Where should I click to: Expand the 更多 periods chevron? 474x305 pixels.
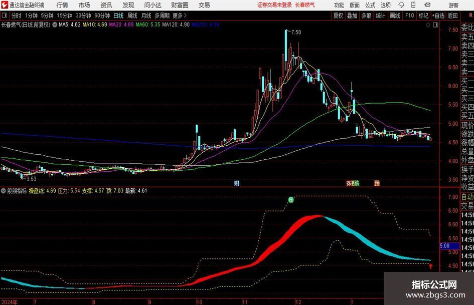185,16
